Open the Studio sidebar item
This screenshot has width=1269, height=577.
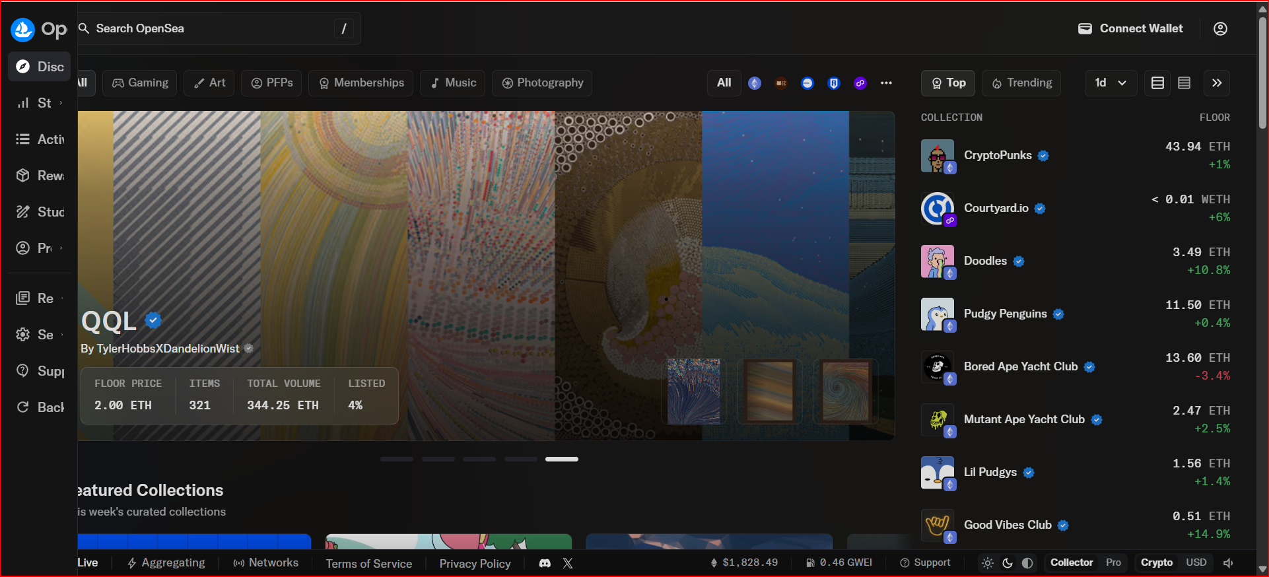click(40, 212)
